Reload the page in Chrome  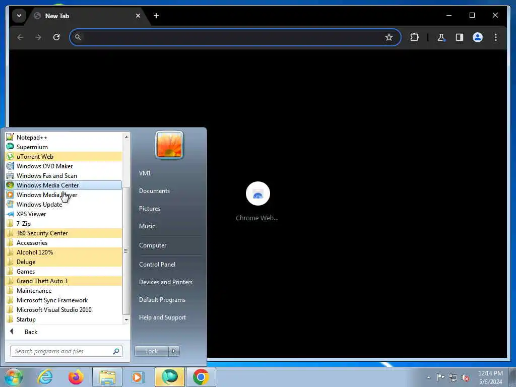pos(56,37)
